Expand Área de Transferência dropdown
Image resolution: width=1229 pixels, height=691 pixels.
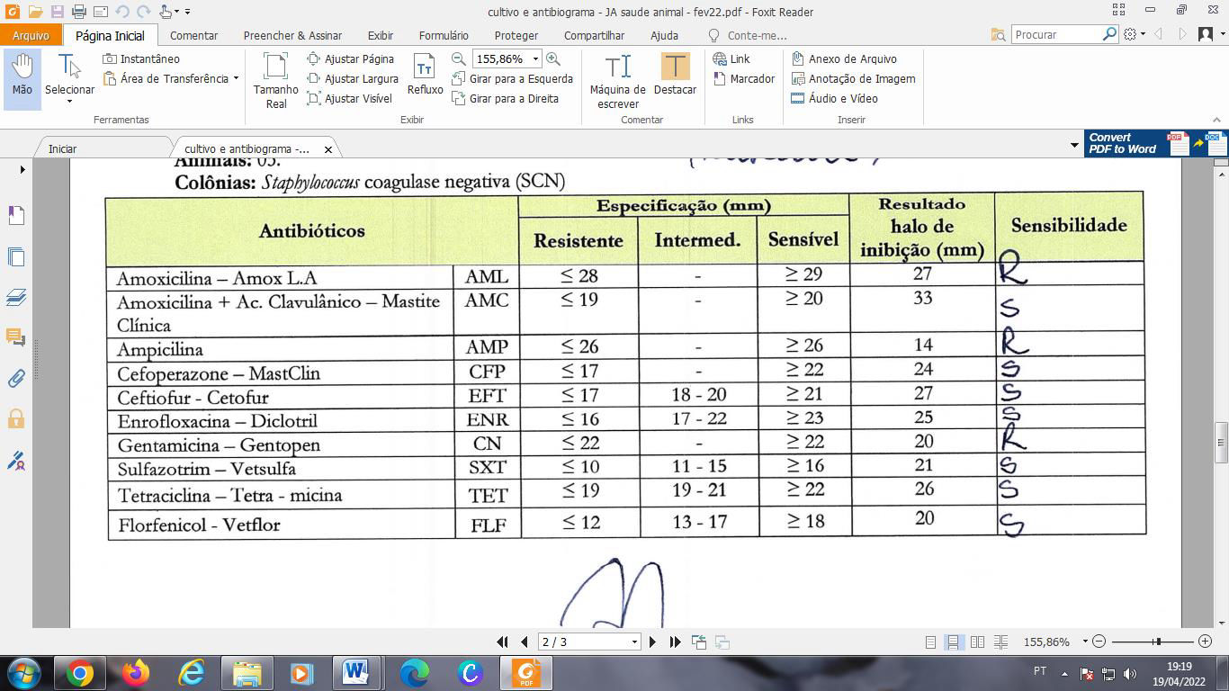[x=236, y=78]
